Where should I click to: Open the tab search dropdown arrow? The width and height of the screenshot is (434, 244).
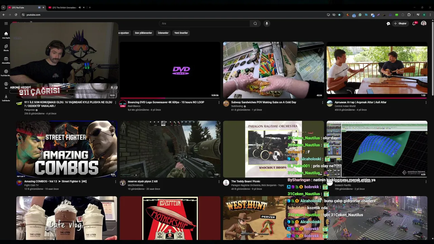point(3,7)
